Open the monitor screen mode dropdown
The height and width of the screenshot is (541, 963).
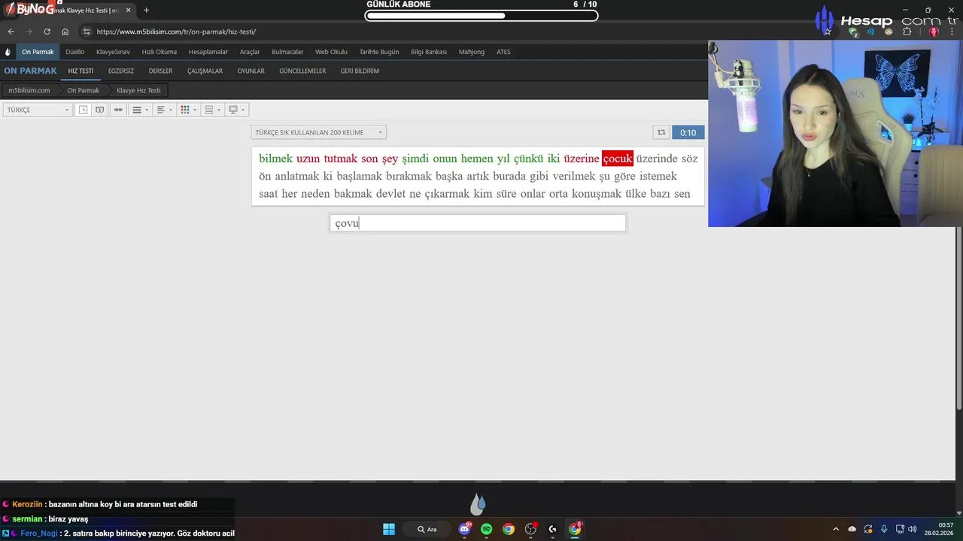pyautogui.click(x=237, y=110)
